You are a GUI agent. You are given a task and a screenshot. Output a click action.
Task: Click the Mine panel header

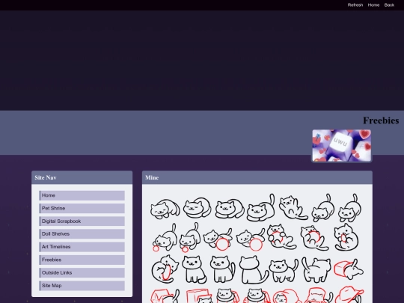tap(257, 177)
